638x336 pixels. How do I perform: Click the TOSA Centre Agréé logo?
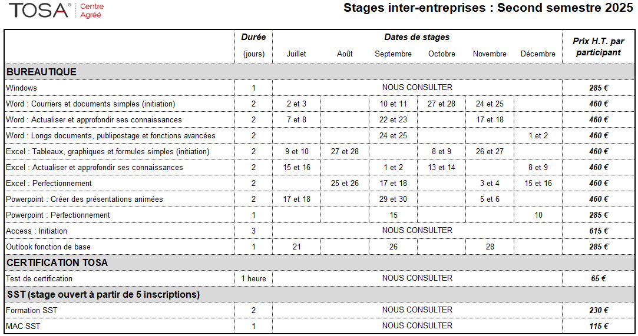coord(57,10)
